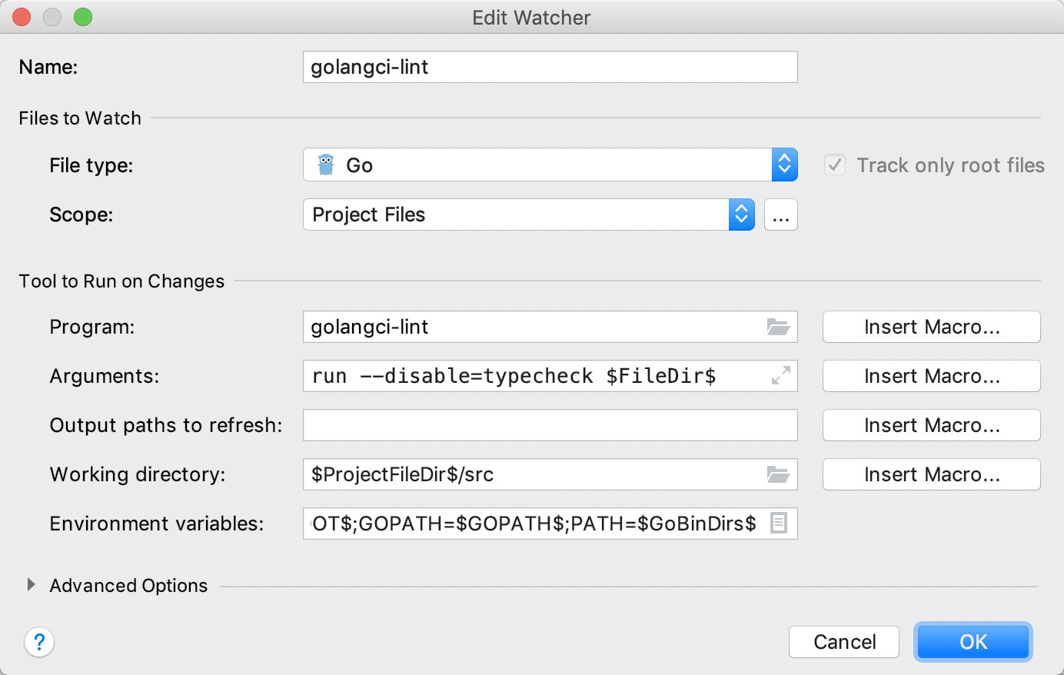1064x675 pixels.
Task: Click the ellipsis button next to Scope
Action: (781, 214)
